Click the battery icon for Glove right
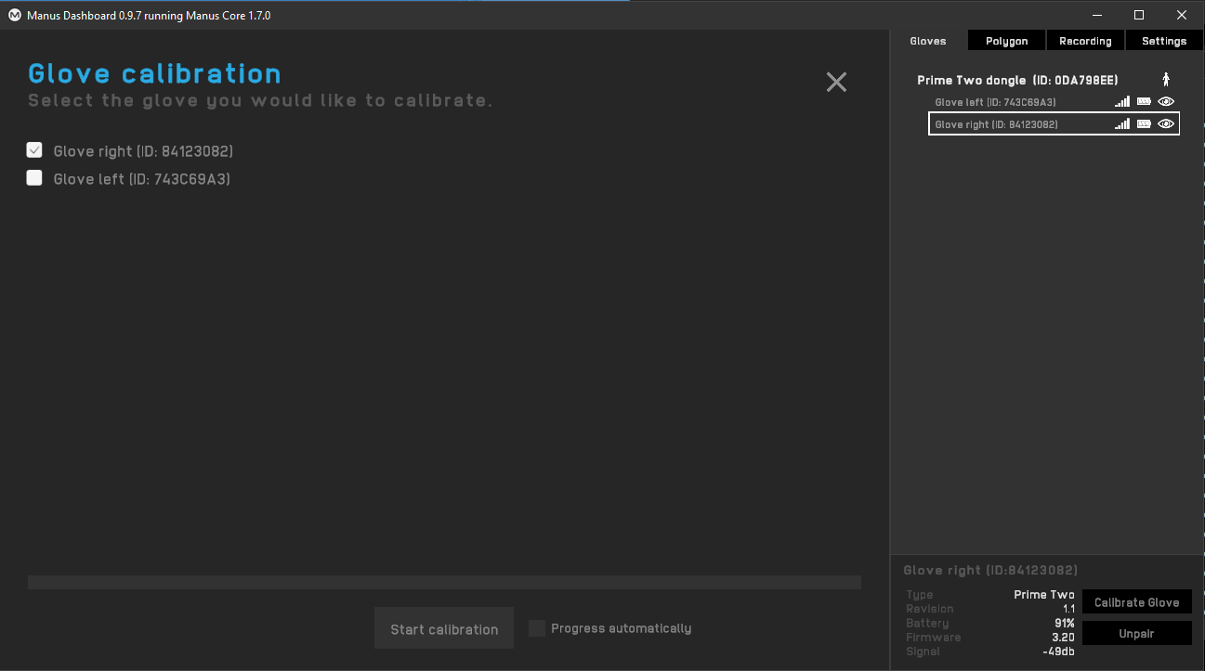This screenshot has height=671, width=1205. (1144, 124)
